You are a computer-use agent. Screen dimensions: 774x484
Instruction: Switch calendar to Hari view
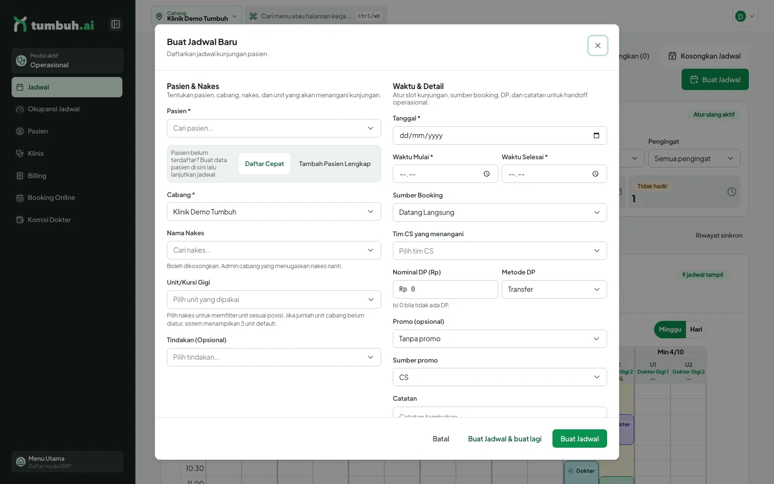click(x=696, y=329)
